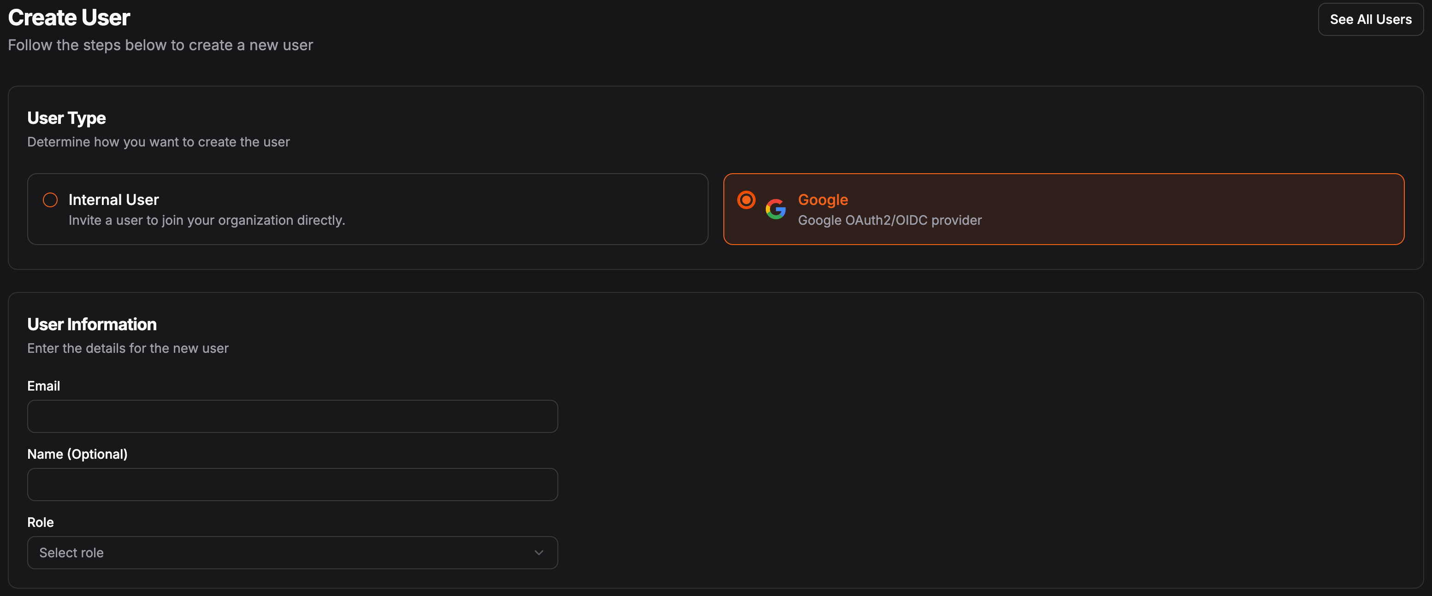Open the Select role dropdown
Screen dimensions: 1432x596
[x=292, y=553]
